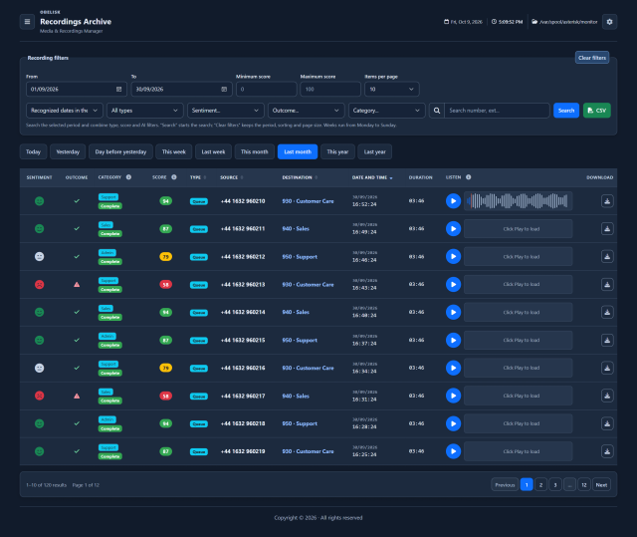Select the This week period tab
This screenshot has height=537, width=637.
(x=174, y=152)
